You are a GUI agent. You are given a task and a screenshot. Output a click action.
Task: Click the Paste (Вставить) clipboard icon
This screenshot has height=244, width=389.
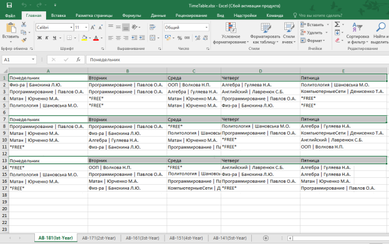pyautogui.click(x=11, y=28)
